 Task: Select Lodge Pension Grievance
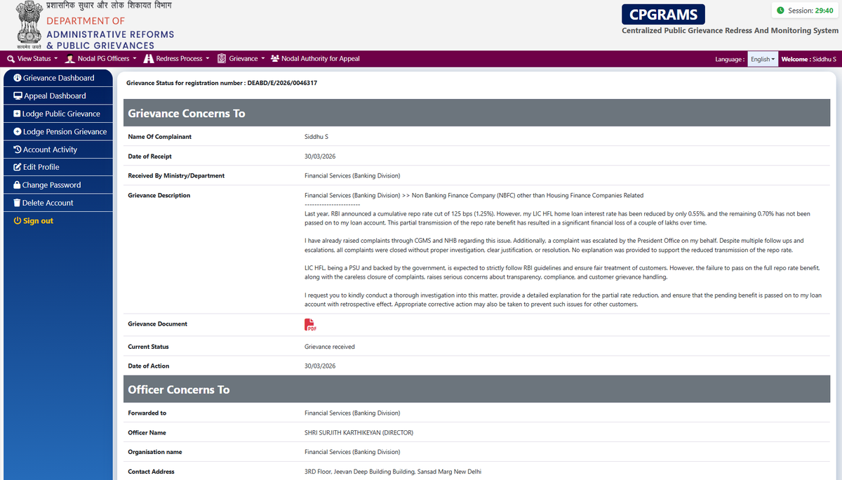point(58,131)
